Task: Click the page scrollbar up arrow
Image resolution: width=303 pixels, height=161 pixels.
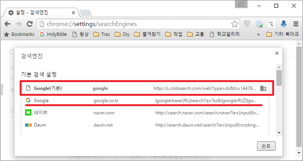Action: 299,43
